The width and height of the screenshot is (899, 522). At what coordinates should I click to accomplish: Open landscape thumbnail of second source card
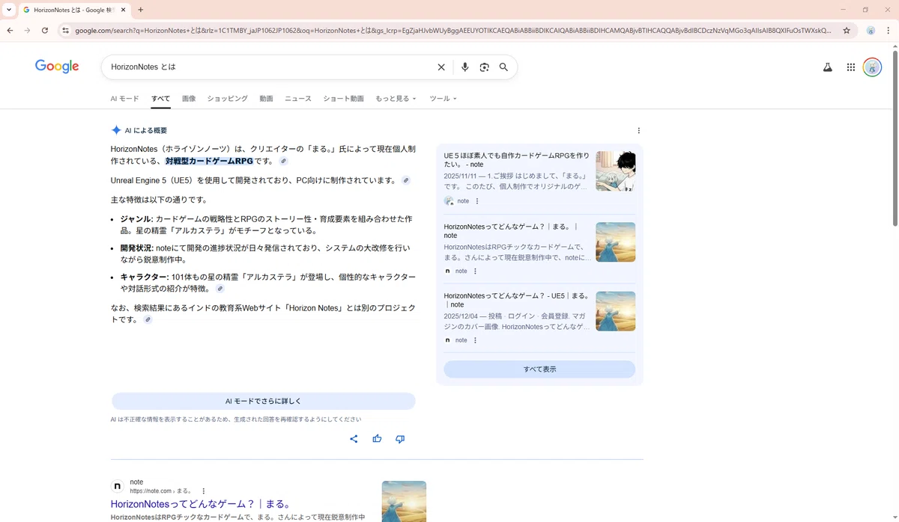pos(616,242)
